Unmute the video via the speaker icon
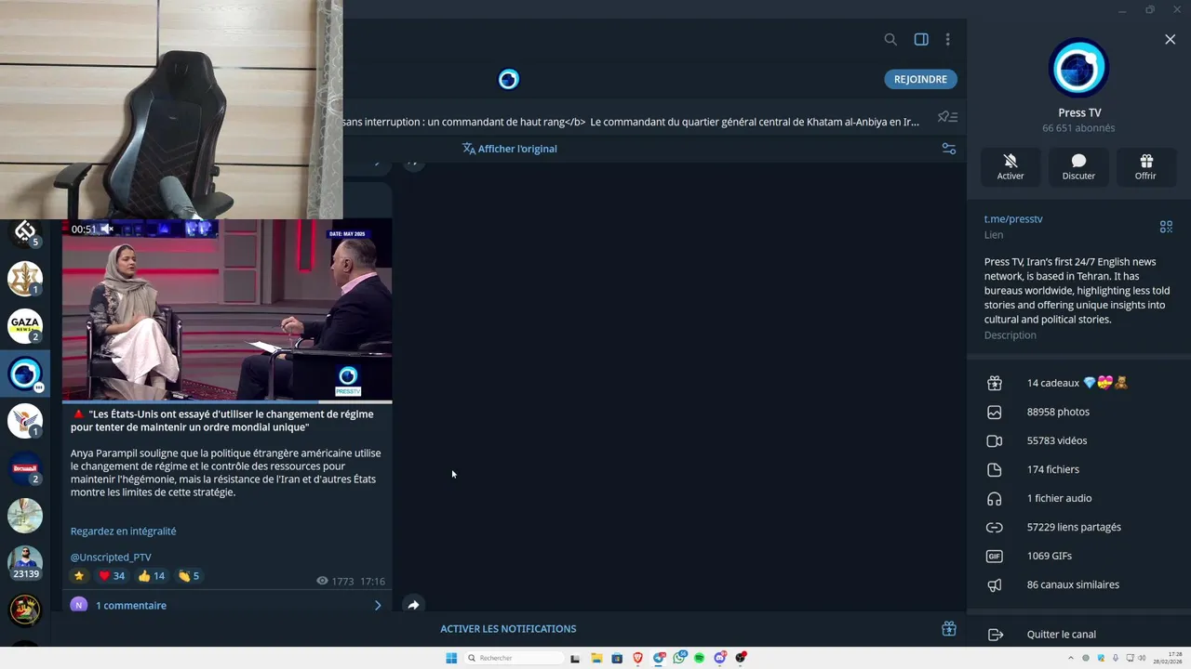Viewport: 1191px width, 669px height. [107, 229]
